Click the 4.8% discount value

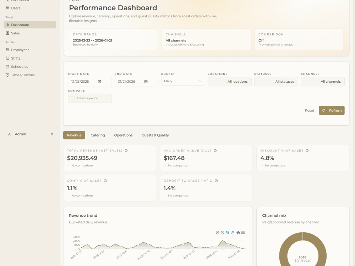(267, 158)
